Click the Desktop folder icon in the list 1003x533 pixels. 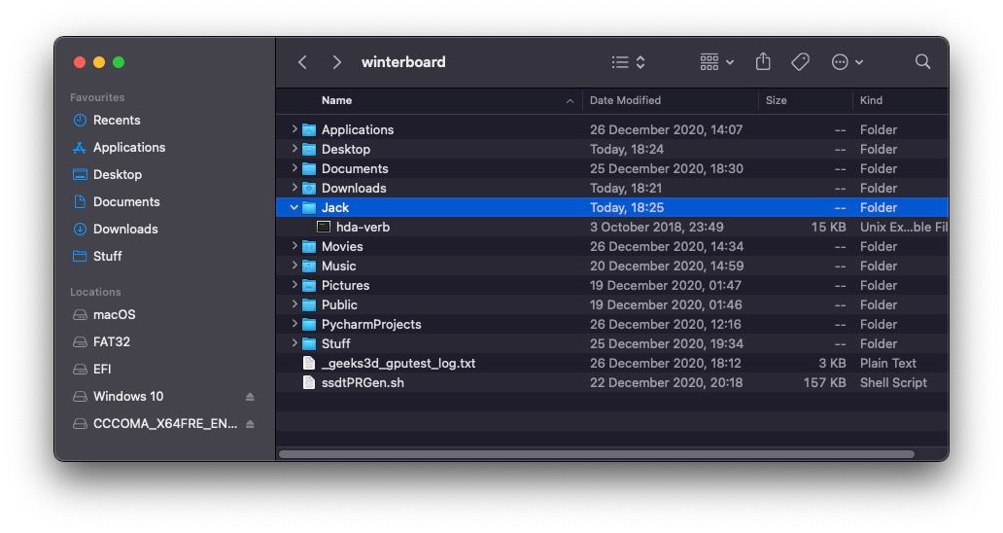(x=309, y=149)
